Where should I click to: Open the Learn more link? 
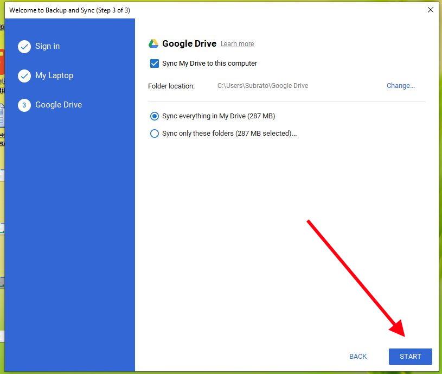click(237, 44)
